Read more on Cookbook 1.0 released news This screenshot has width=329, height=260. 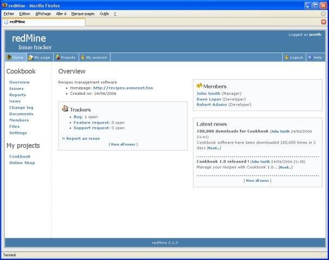[x=285, y=167]
